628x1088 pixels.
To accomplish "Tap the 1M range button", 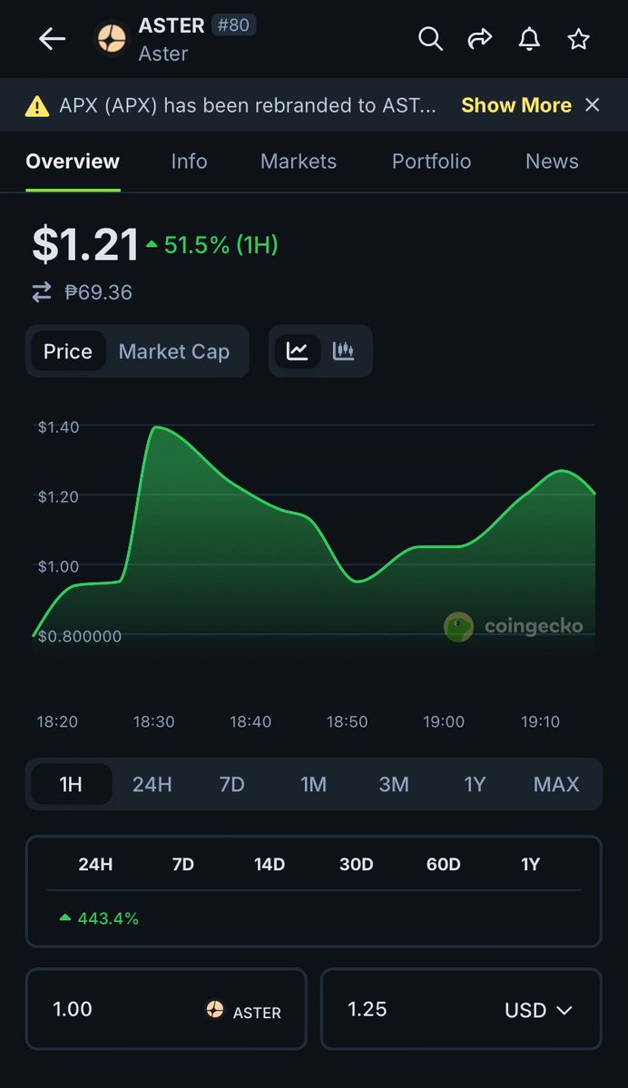I will click(313, 784).
